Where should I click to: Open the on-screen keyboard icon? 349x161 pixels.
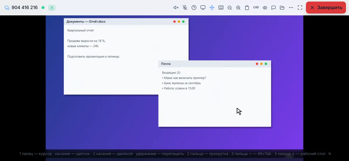tap(221, 8)
